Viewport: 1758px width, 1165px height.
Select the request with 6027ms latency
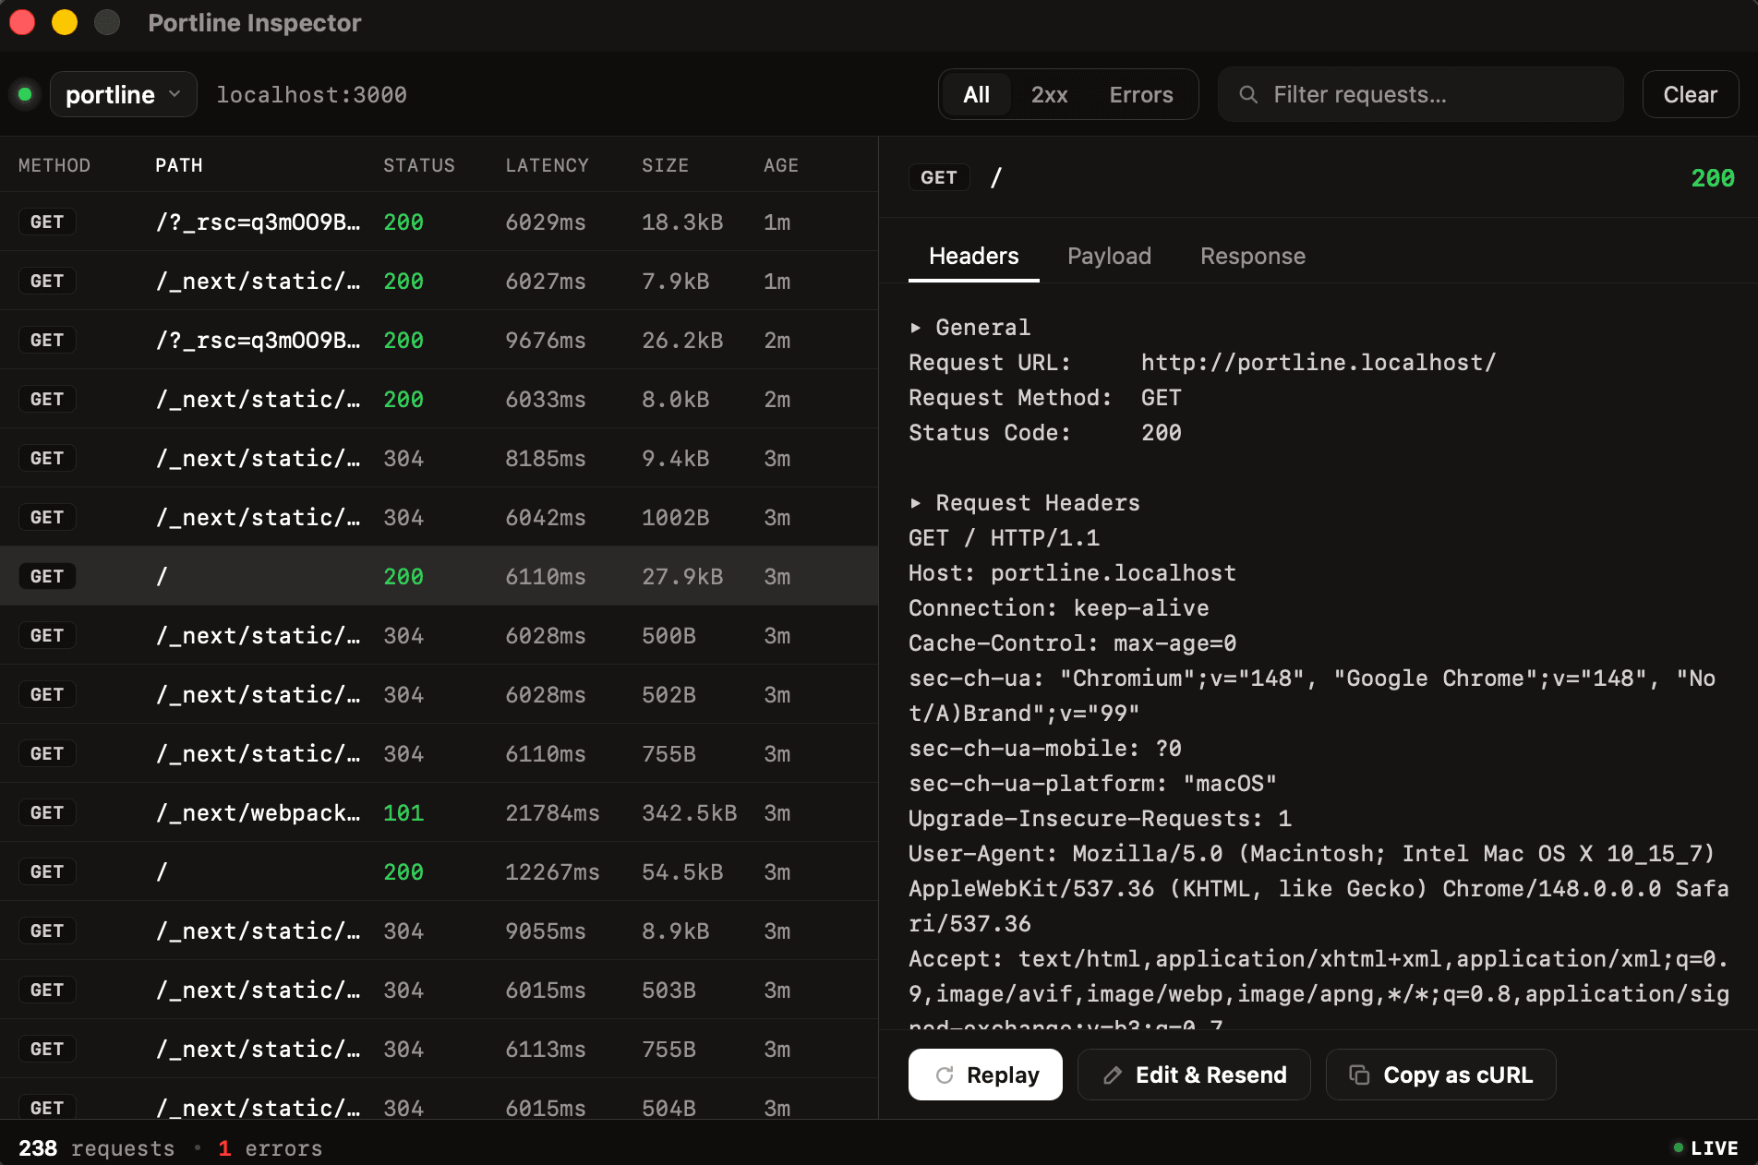coord(439,281)
